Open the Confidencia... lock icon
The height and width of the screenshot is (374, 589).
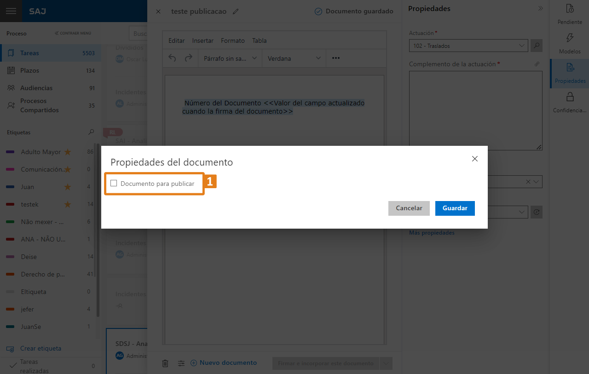[570, 103]
